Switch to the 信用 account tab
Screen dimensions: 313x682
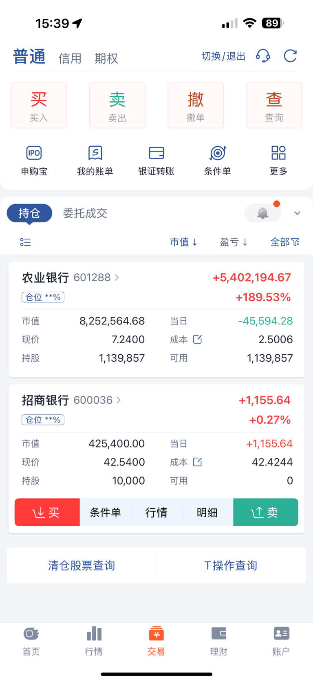coord(70,58)
